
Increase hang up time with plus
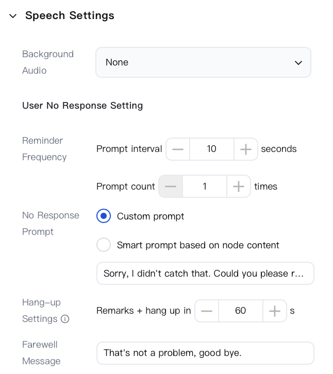pos(275,311)
